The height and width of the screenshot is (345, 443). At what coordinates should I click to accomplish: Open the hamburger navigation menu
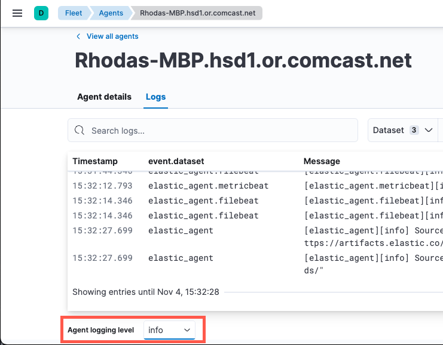(x=17, y=13)
